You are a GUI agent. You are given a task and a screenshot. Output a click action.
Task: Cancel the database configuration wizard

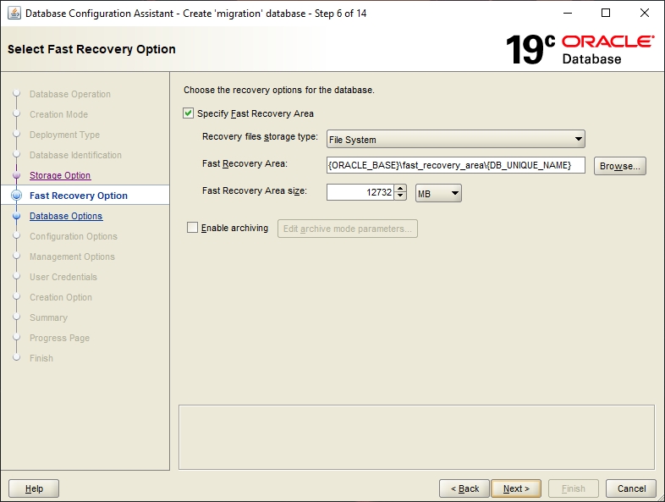(x=631, y=488)
